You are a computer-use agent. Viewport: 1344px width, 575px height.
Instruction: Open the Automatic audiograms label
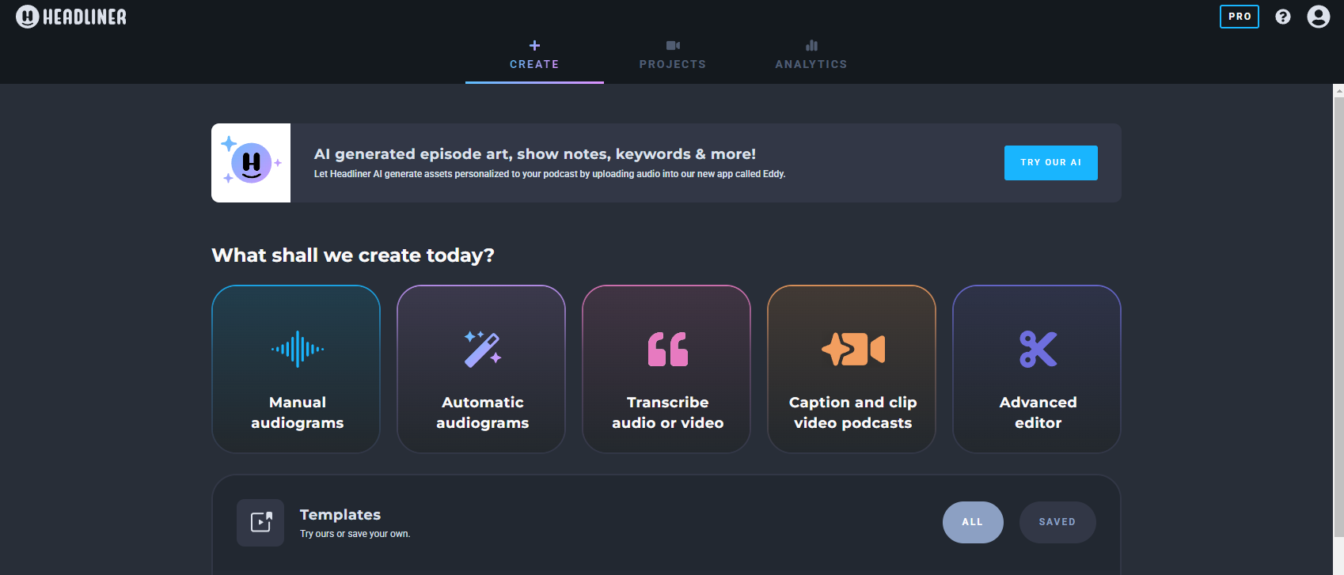[483, 413]
